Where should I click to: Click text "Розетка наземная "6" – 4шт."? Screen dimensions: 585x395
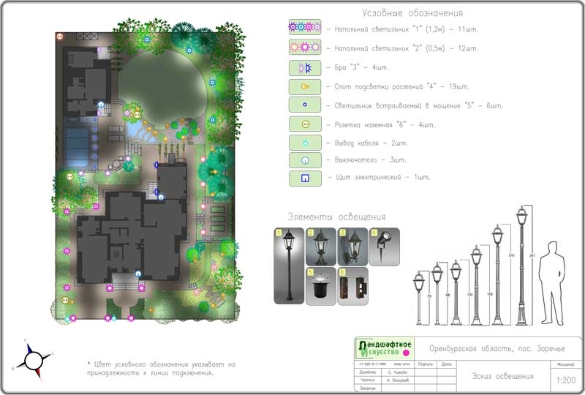(x=385, y=124)
